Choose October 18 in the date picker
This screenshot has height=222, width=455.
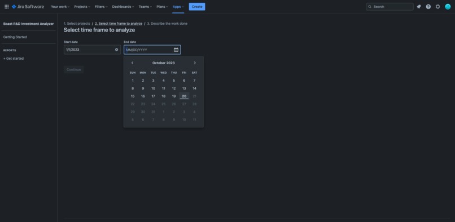(x=163, y=96)
